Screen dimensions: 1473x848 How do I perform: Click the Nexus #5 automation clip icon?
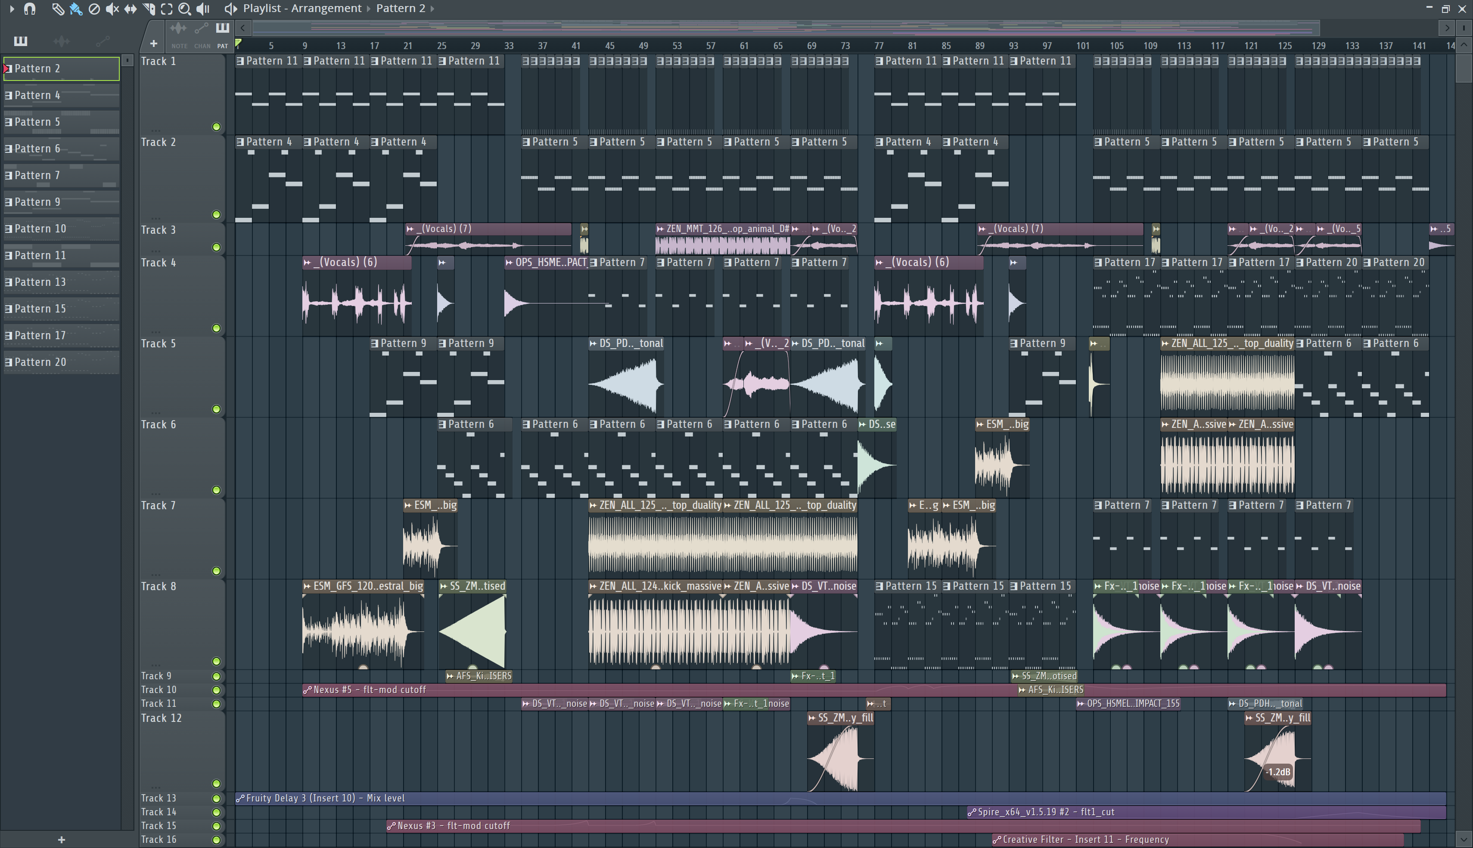(307, 690)
